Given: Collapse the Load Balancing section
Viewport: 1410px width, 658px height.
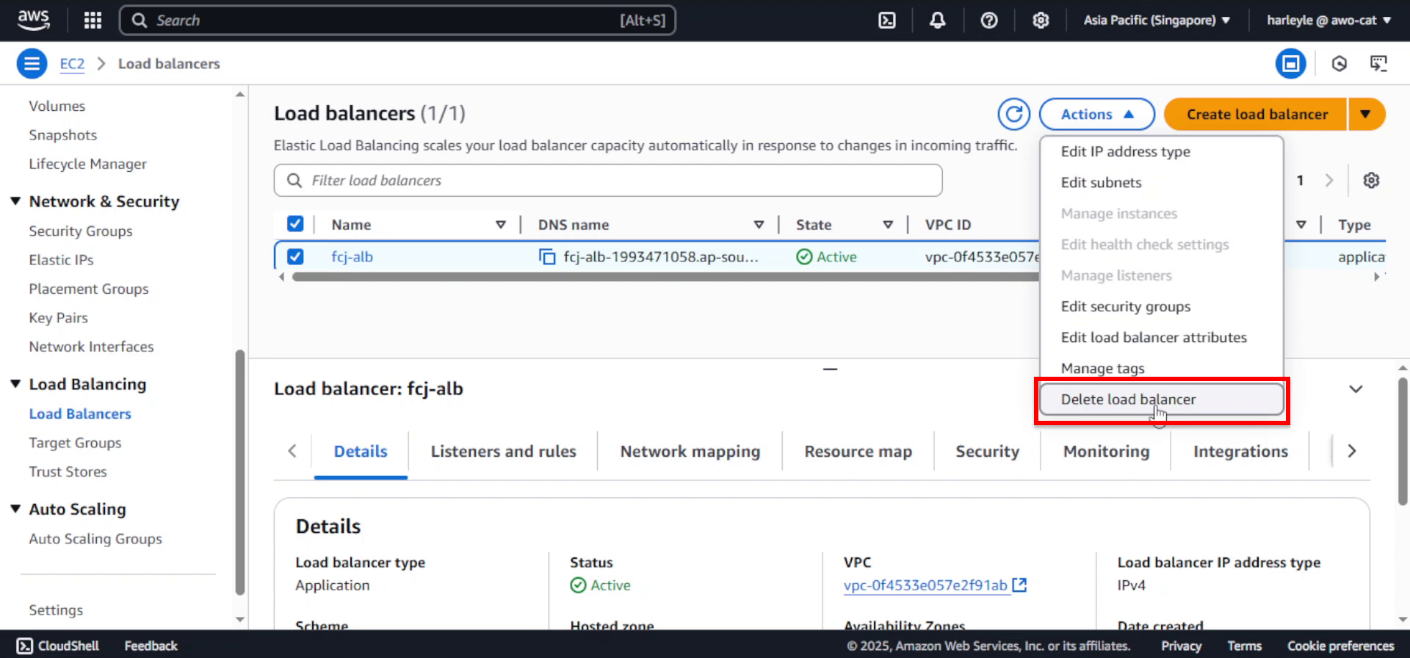Looking at the screenshot, I should (x=15, y=384).
